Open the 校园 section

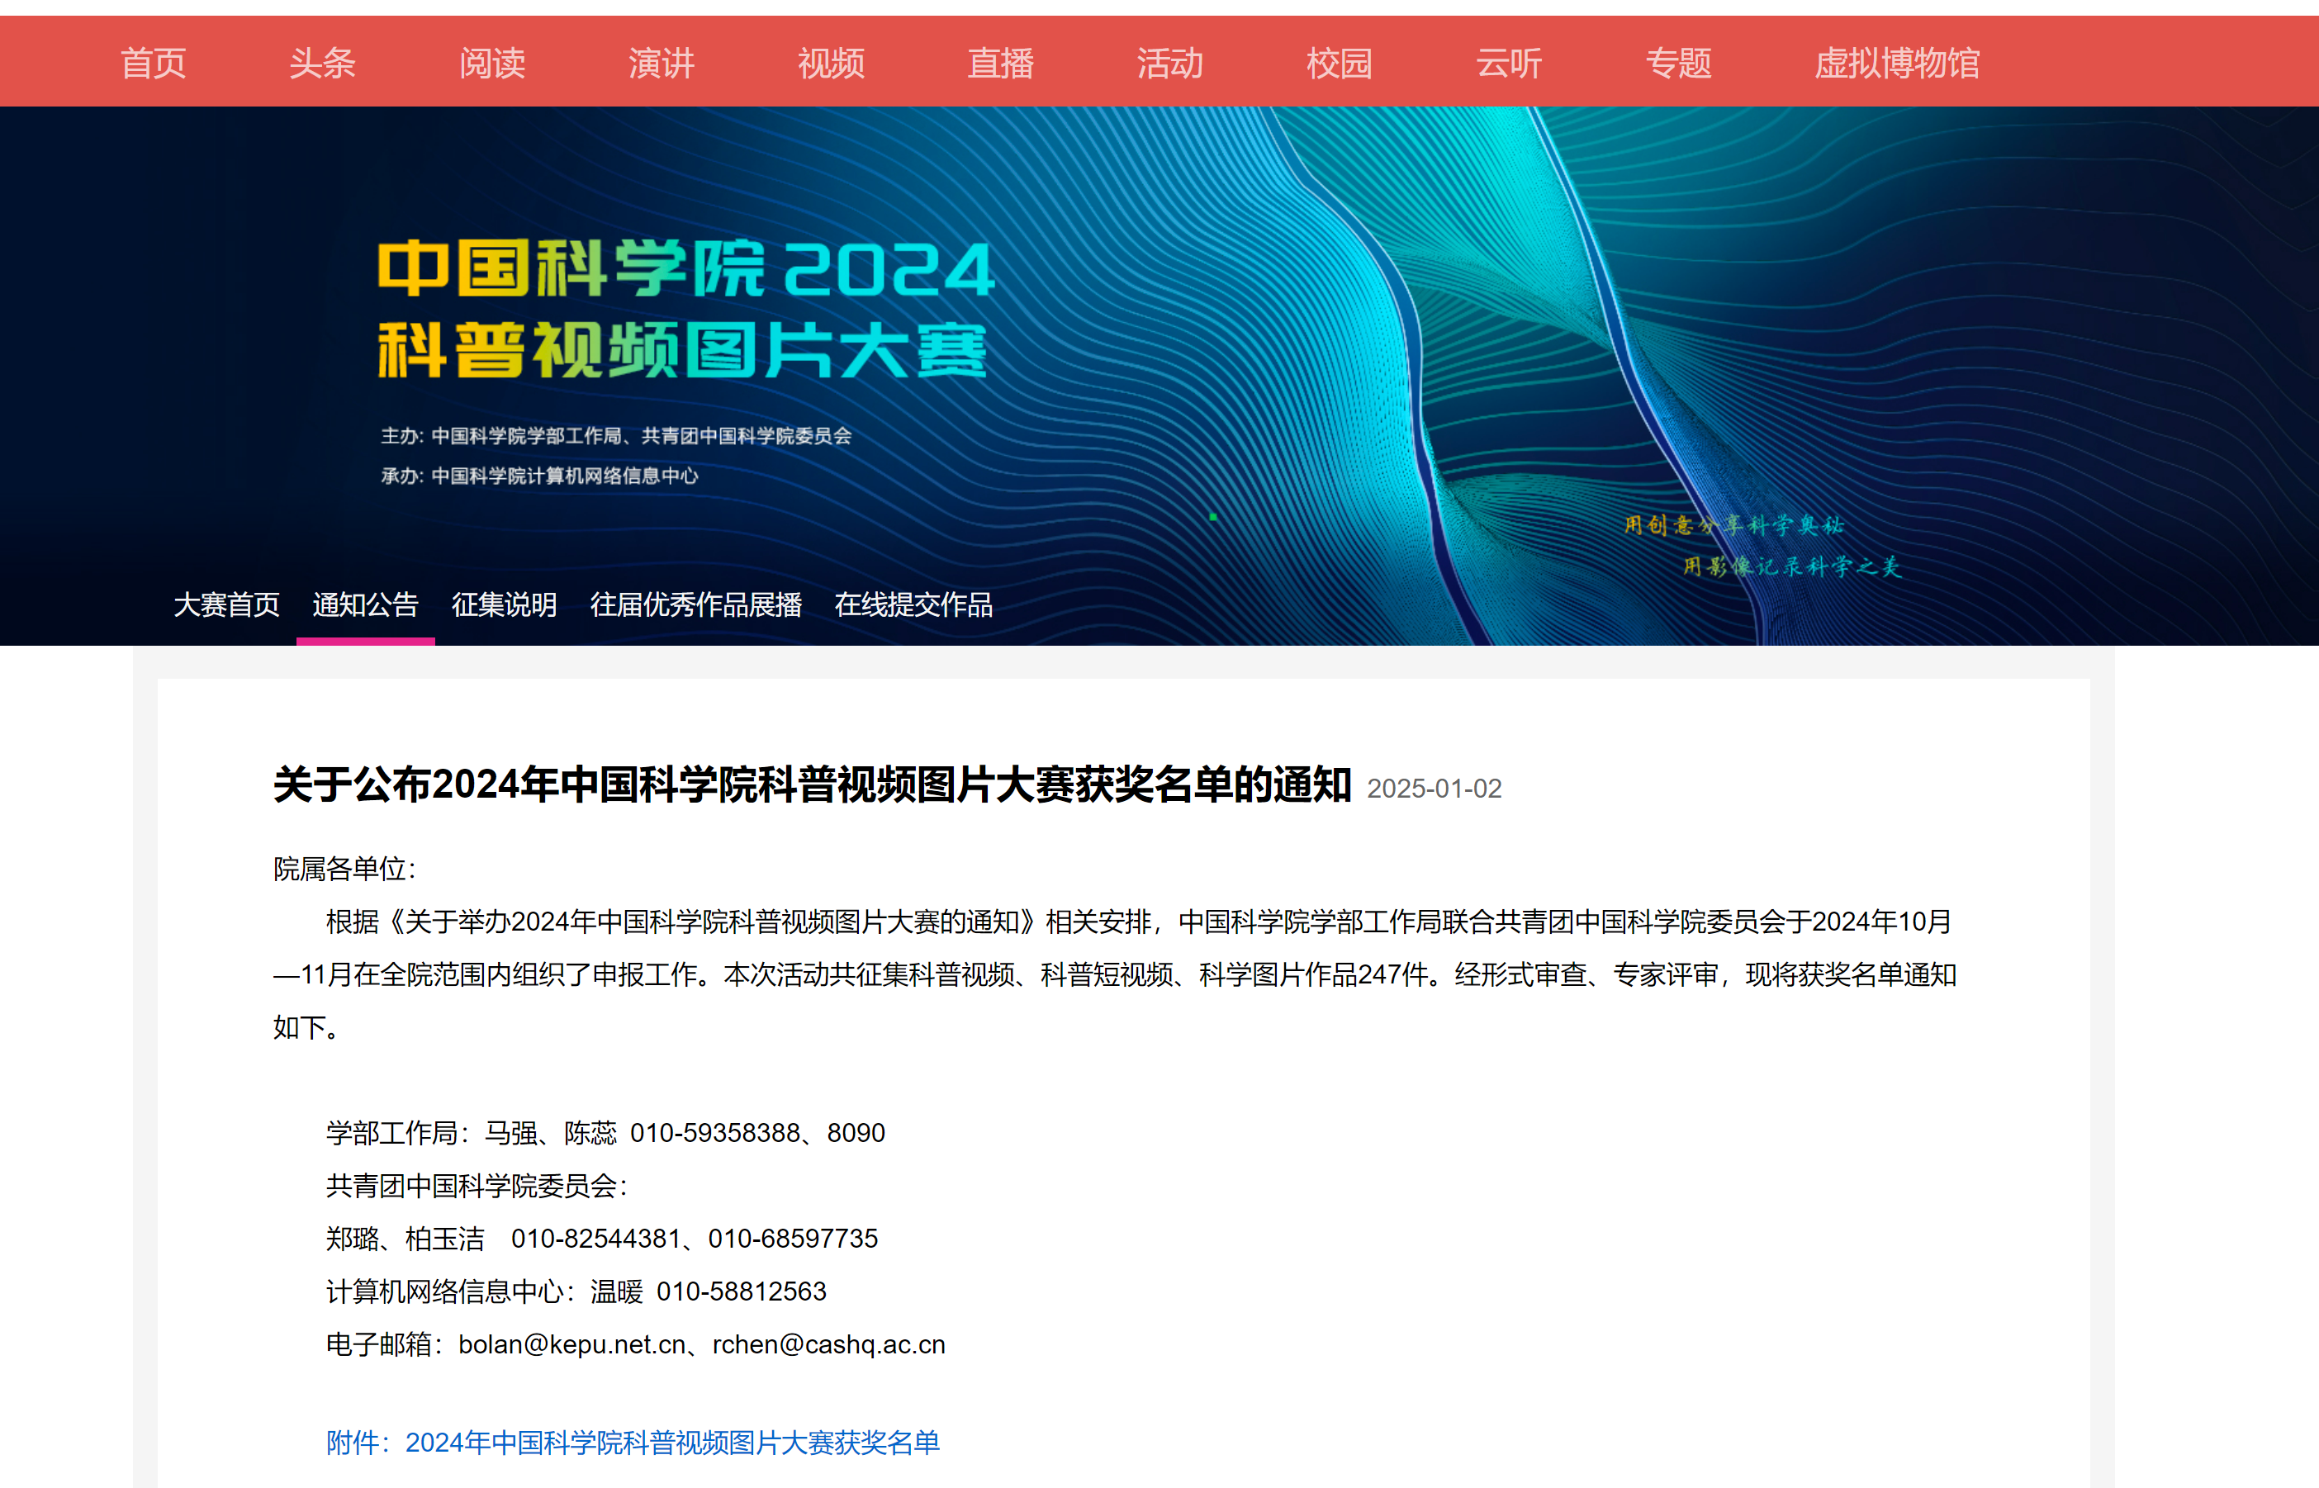[x=1340, y=64]
